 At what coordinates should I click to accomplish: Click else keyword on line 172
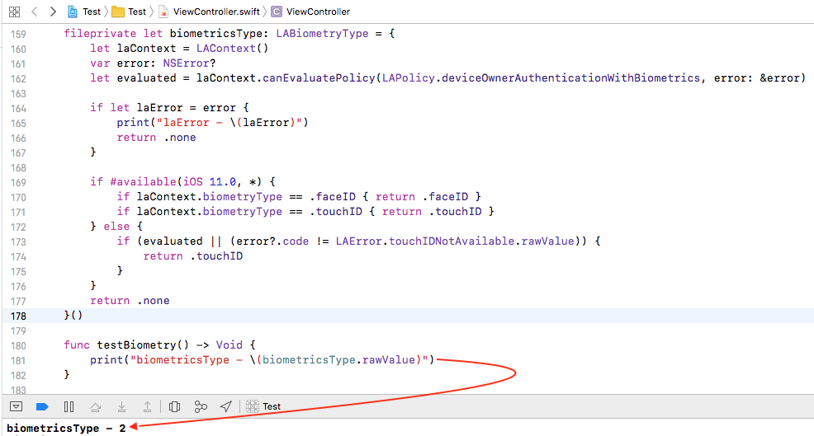coord(116,227)
